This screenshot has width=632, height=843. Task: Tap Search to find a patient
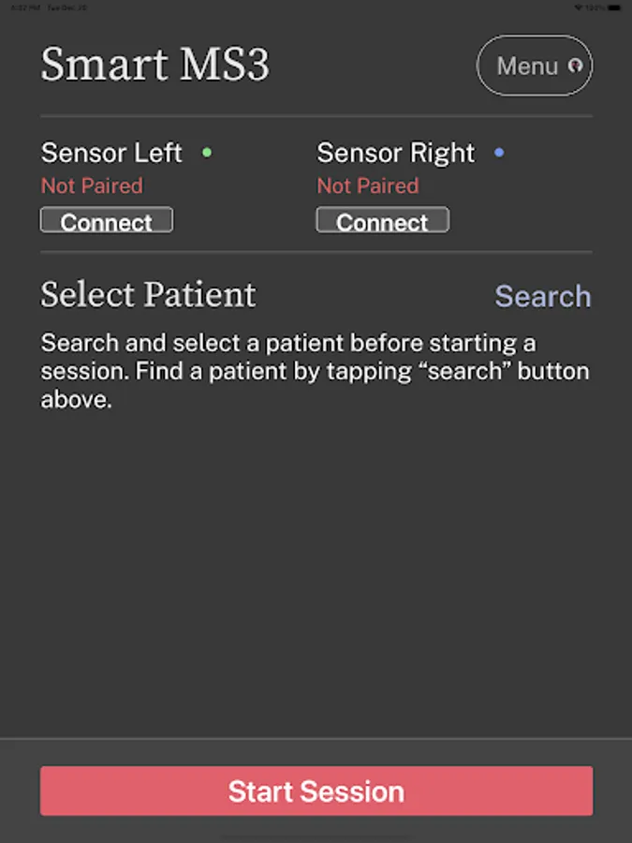pos(543,296)
